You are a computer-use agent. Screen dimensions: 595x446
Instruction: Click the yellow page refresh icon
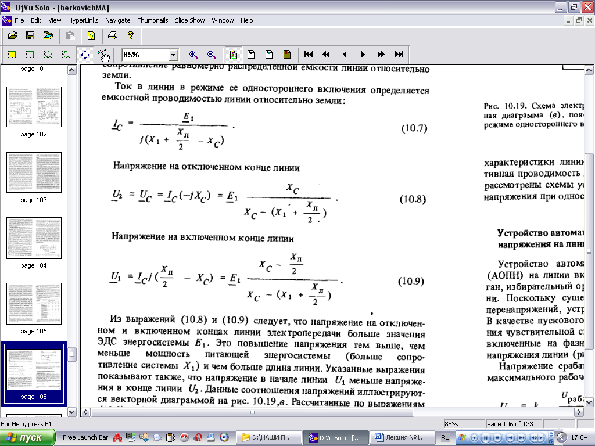(91, 35)
